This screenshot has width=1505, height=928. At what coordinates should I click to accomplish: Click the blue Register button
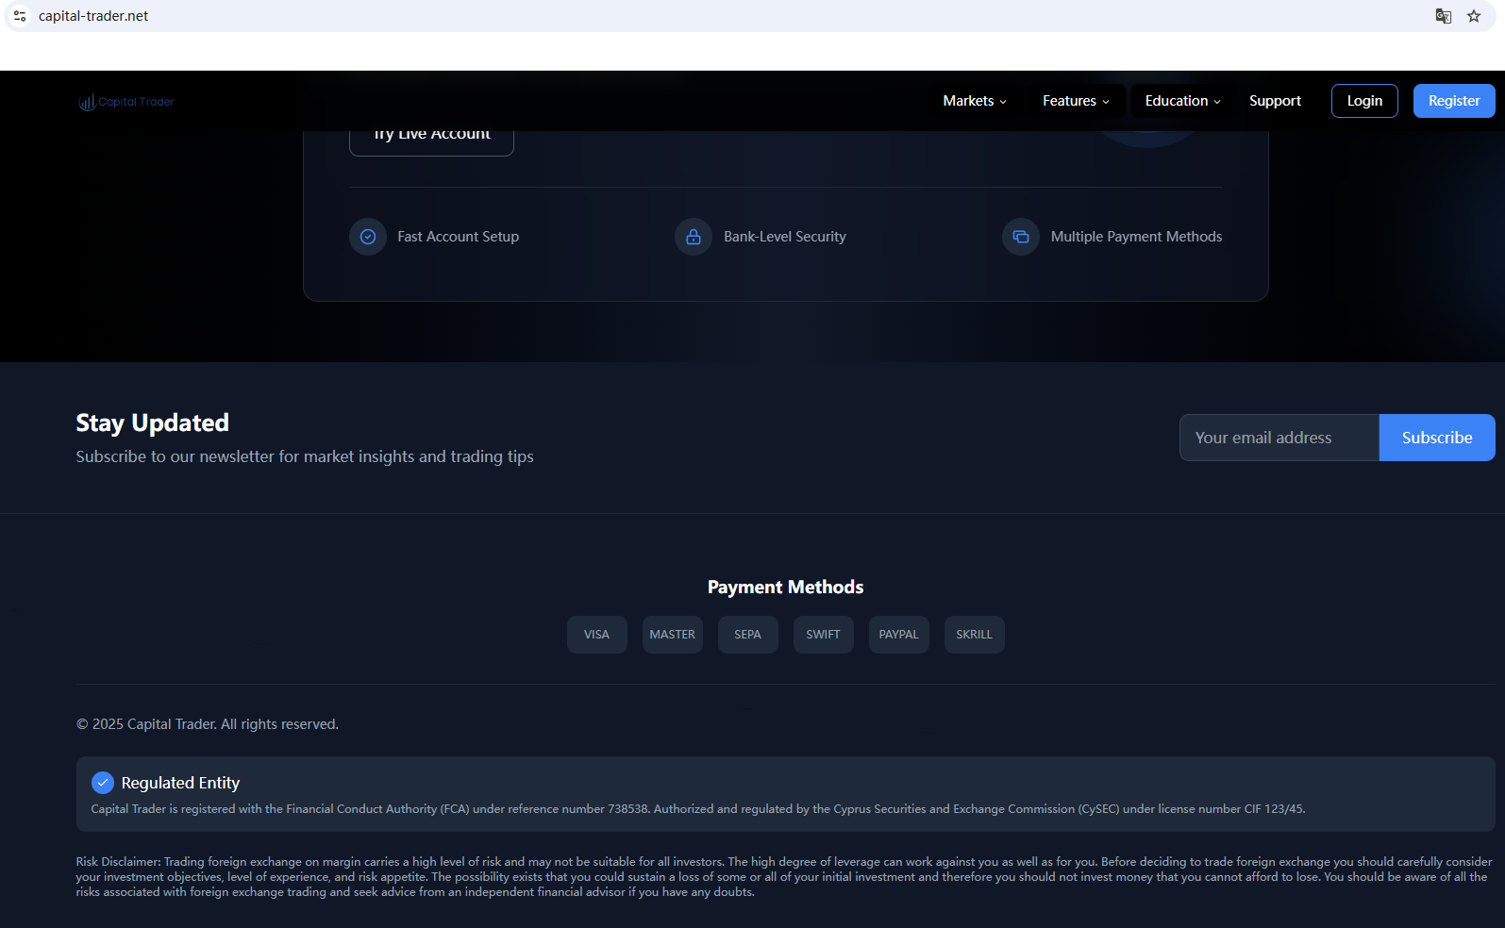tap(1454, 101)
